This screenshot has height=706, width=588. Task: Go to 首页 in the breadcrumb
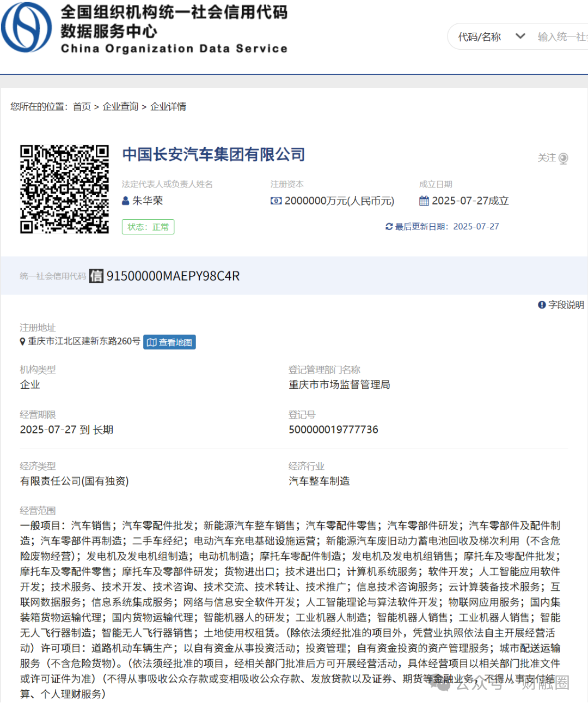coord(82,106)
